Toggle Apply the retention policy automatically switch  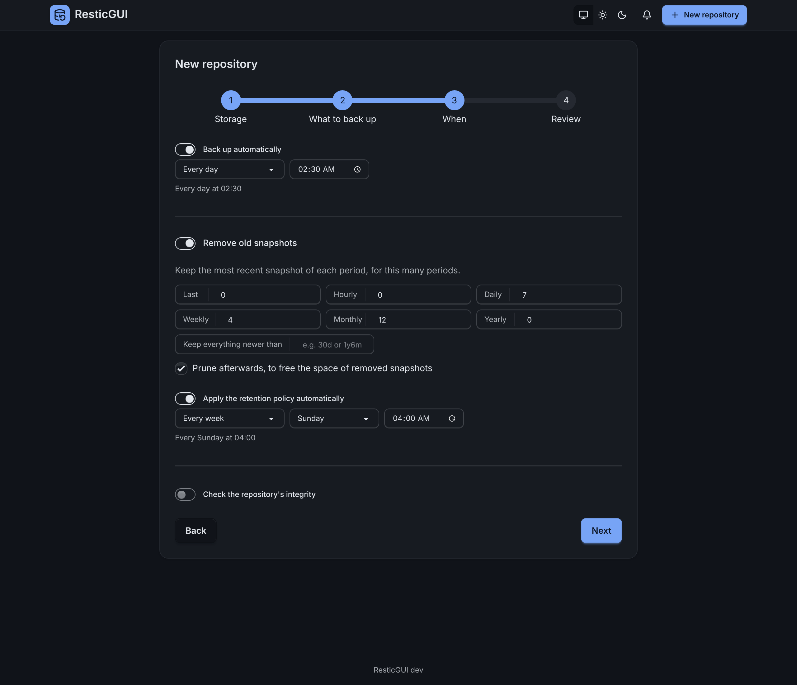click(x=186, y=399)
